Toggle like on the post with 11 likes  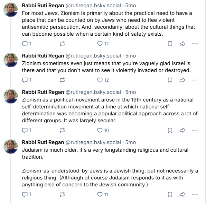point(102,194)
